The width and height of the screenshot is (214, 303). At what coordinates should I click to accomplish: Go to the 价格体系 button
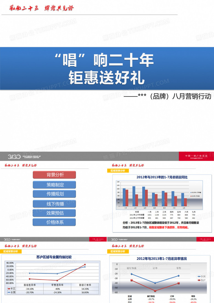[x=54, y=222]
